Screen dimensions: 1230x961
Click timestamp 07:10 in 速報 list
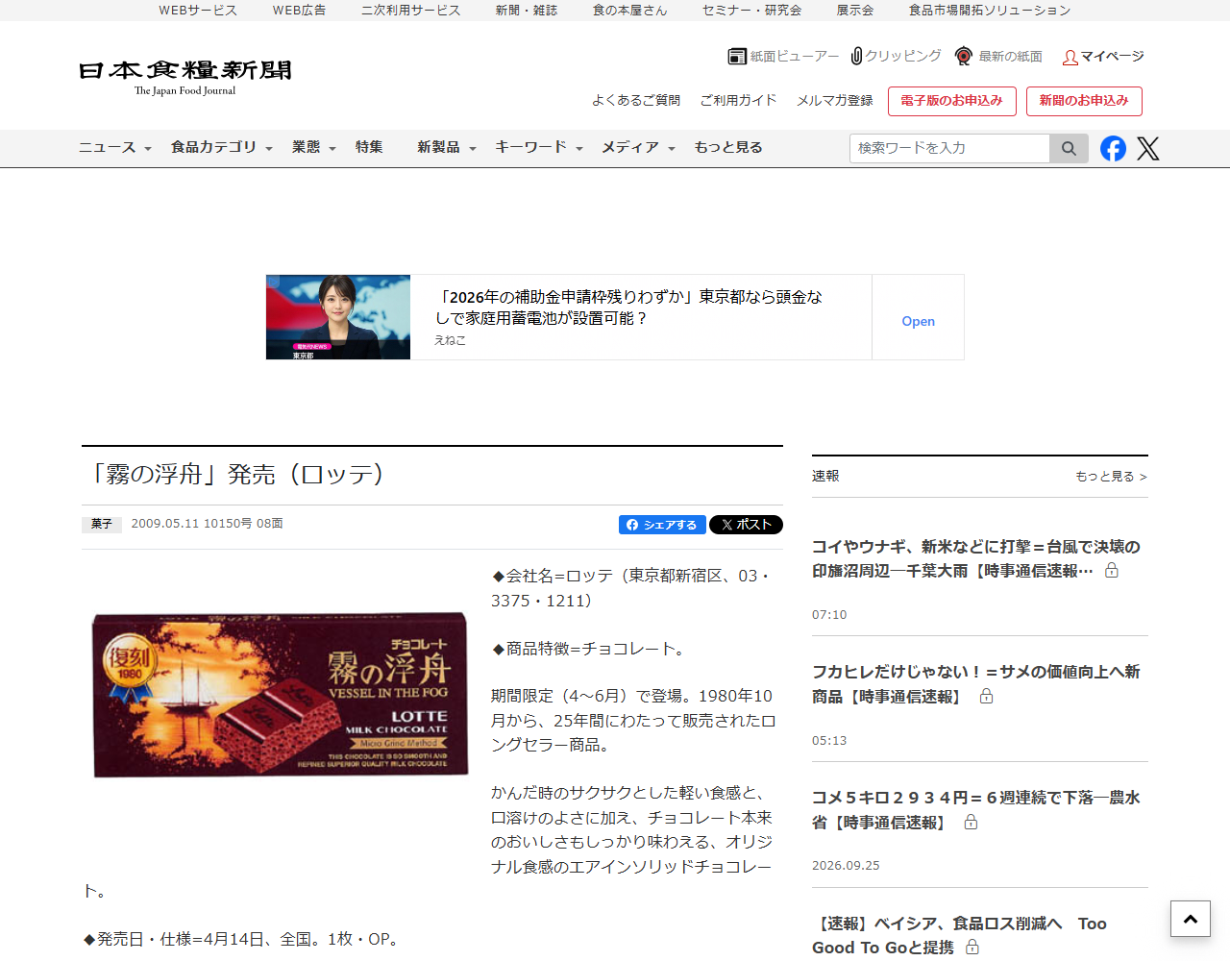tap(829, 615)
